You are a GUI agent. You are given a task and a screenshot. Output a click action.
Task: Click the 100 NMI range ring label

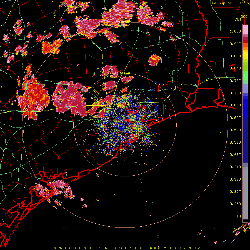click(125, 22)
